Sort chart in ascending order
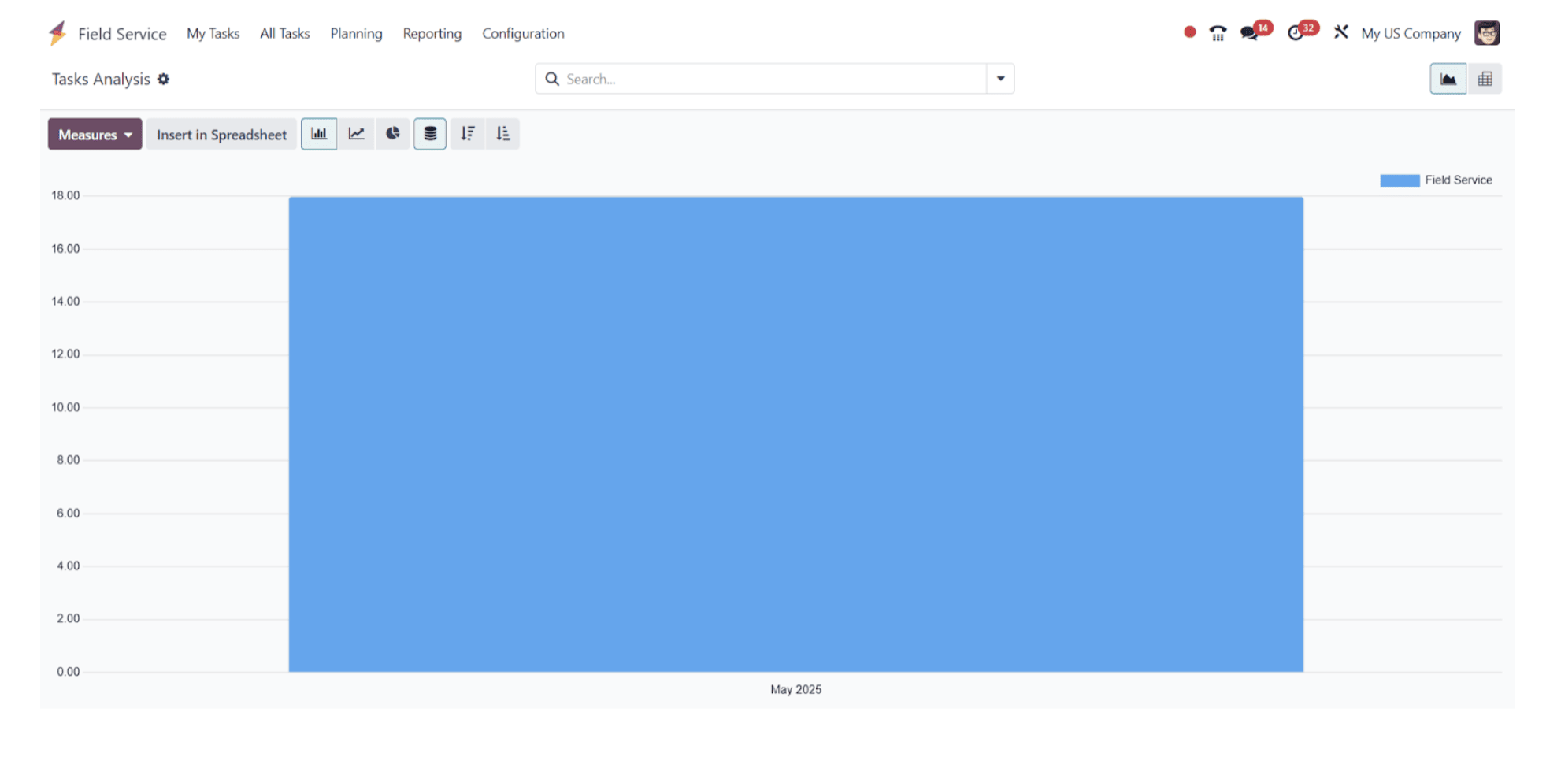The image size is (1561, 764). (x=502, y=134)
